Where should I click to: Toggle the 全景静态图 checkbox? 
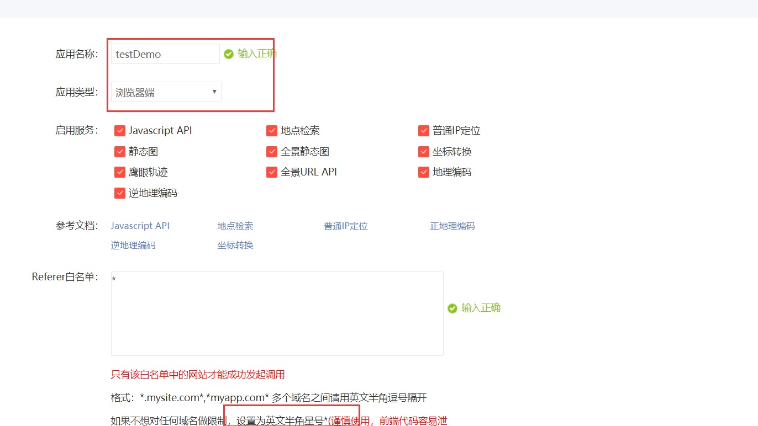click(272, 152)
